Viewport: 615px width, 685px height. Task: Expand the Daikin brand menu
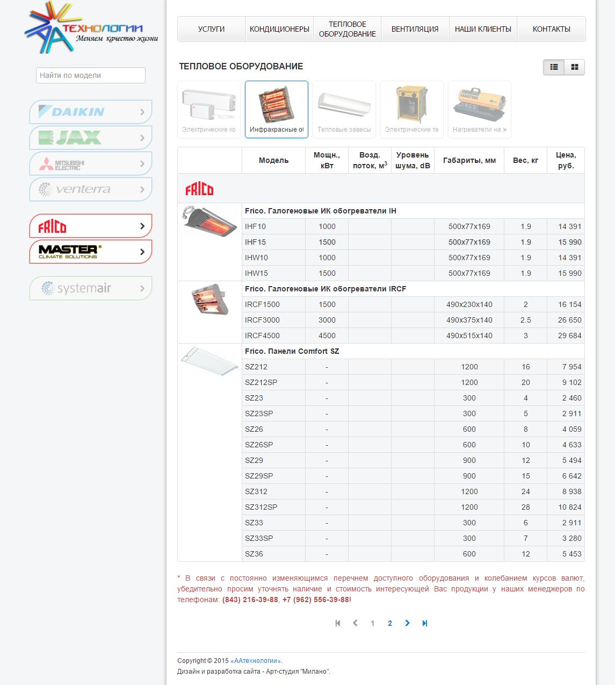tap(90, 112)
